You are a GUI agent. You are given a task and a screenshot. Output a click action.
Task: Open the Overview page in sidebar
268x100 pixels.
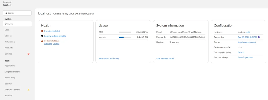pyautogui.click(x=17, y=24)
